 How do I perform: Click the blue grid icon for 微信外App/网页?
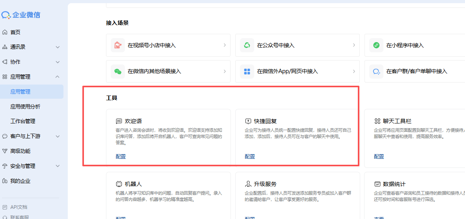(247, 71)
